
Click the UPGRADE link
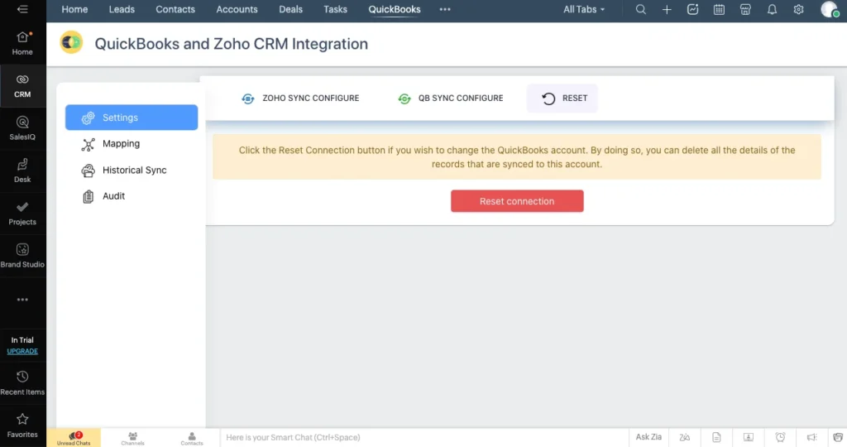(22, 351)
